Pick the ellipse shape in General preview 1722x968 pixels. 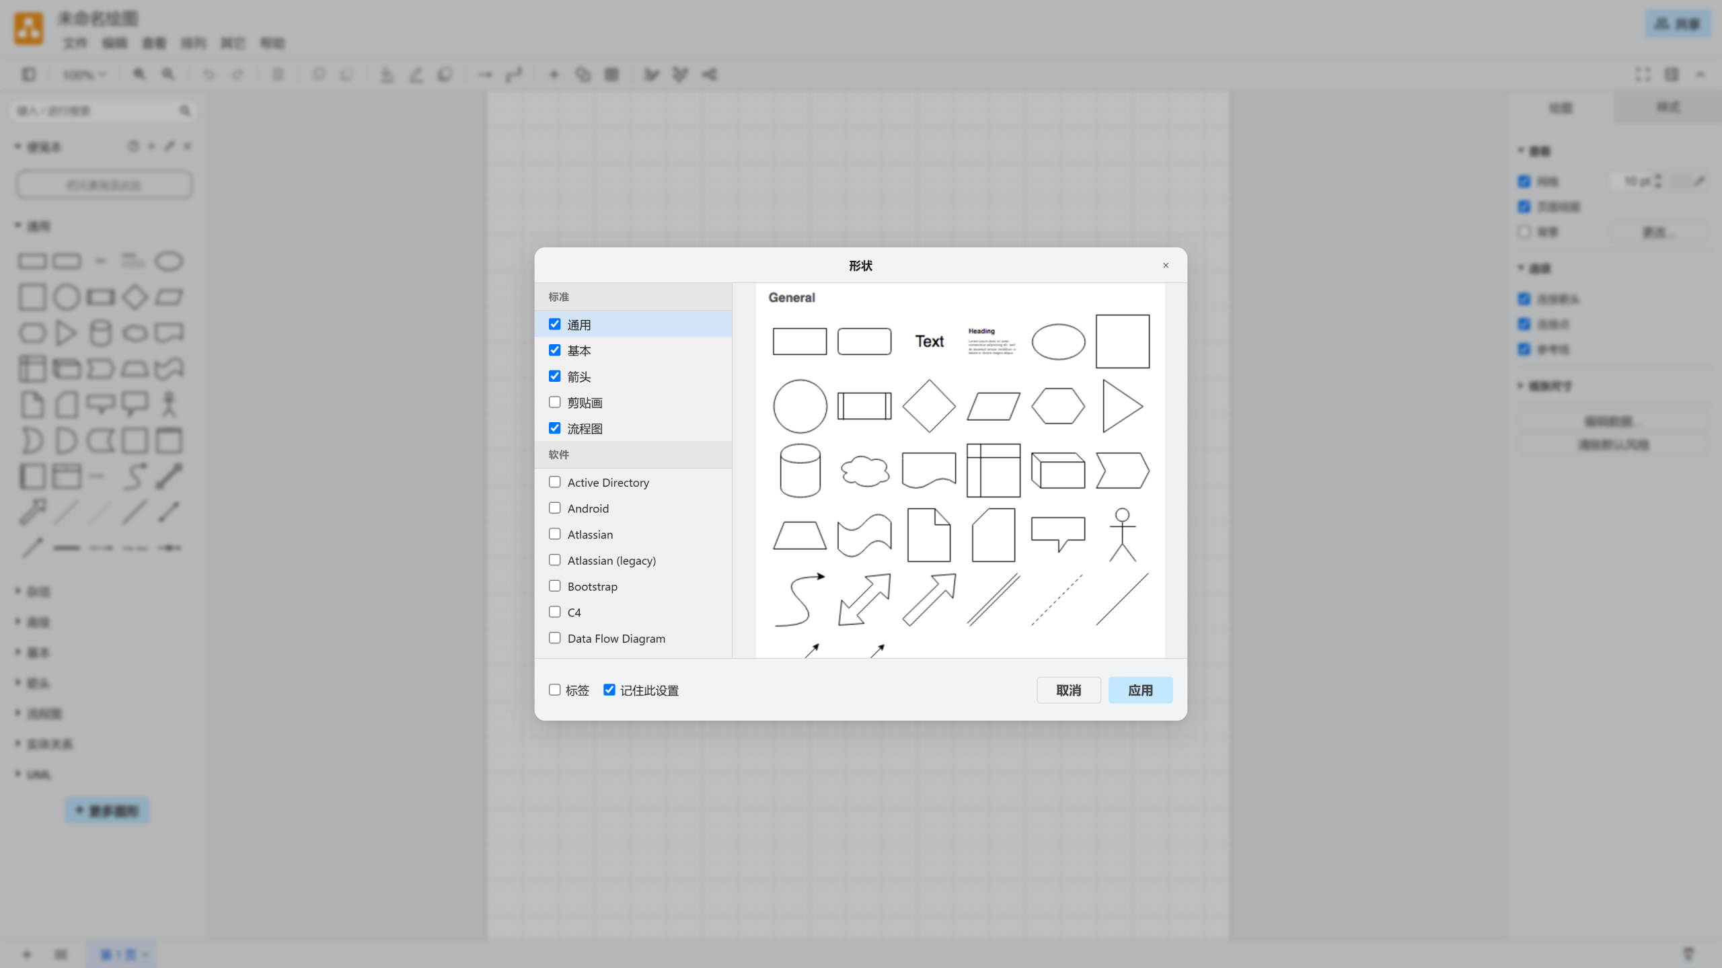click(x=1058, y=341)
